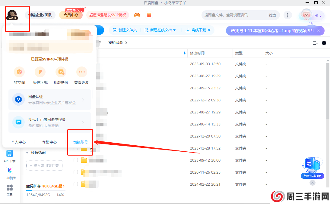Select checkbox for folder dated 2020-11-26
Viewport: 330px width, 204px height.
(x=76, y=172)
